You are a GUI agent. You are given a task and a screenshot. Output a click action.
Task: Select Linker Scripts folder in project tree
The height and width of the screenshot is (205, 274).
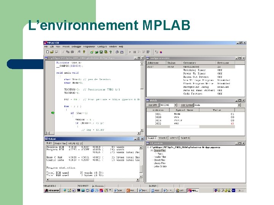160,166
